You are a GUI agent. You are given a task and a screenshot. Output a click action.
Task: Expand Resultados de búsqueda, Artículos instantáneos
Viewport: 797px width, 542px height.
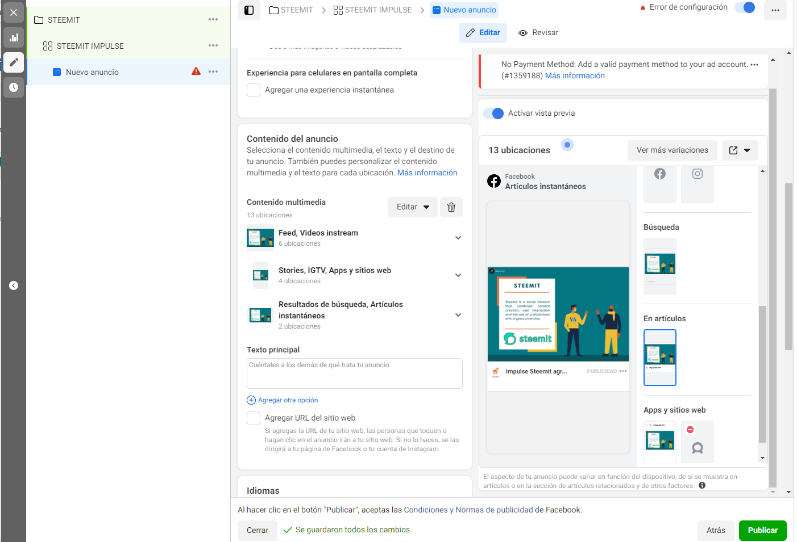tap(458, 315)
